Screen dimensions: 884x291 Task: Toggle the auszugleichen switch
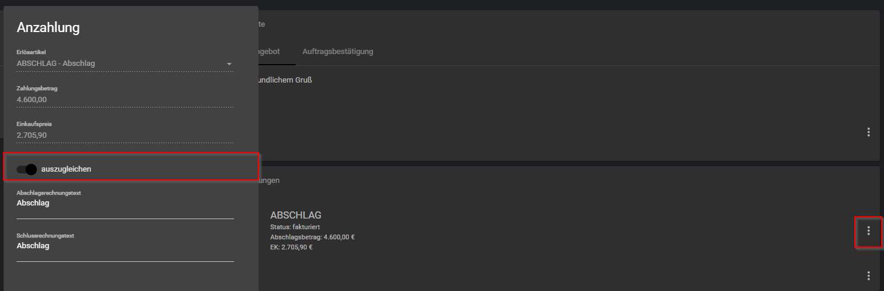27,169
